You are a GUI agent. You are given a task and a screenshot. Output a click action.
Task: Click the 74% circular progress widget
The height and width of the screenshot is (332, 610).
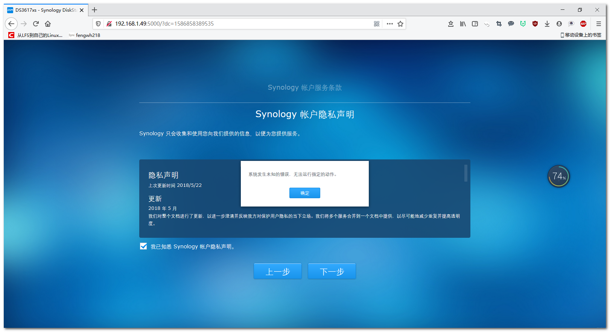tap(559, 176)
